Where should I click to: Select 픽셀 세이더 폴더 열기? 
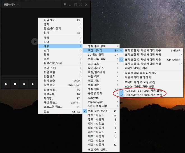(151, 77)
